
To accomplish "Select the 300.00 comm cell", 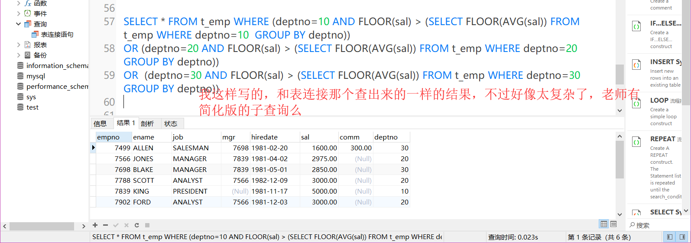I will pos(356,148).
